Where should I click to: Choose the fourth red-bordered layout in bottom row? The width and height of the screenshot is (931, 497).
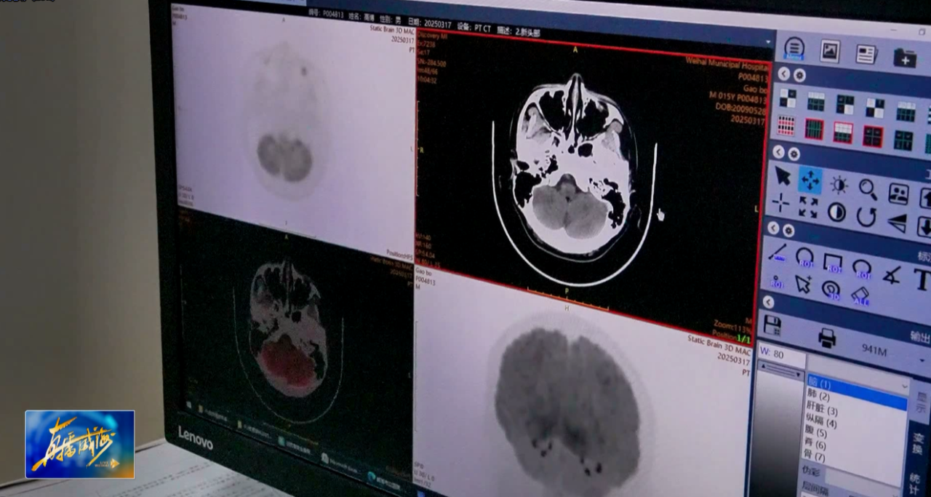click(873, 136)
